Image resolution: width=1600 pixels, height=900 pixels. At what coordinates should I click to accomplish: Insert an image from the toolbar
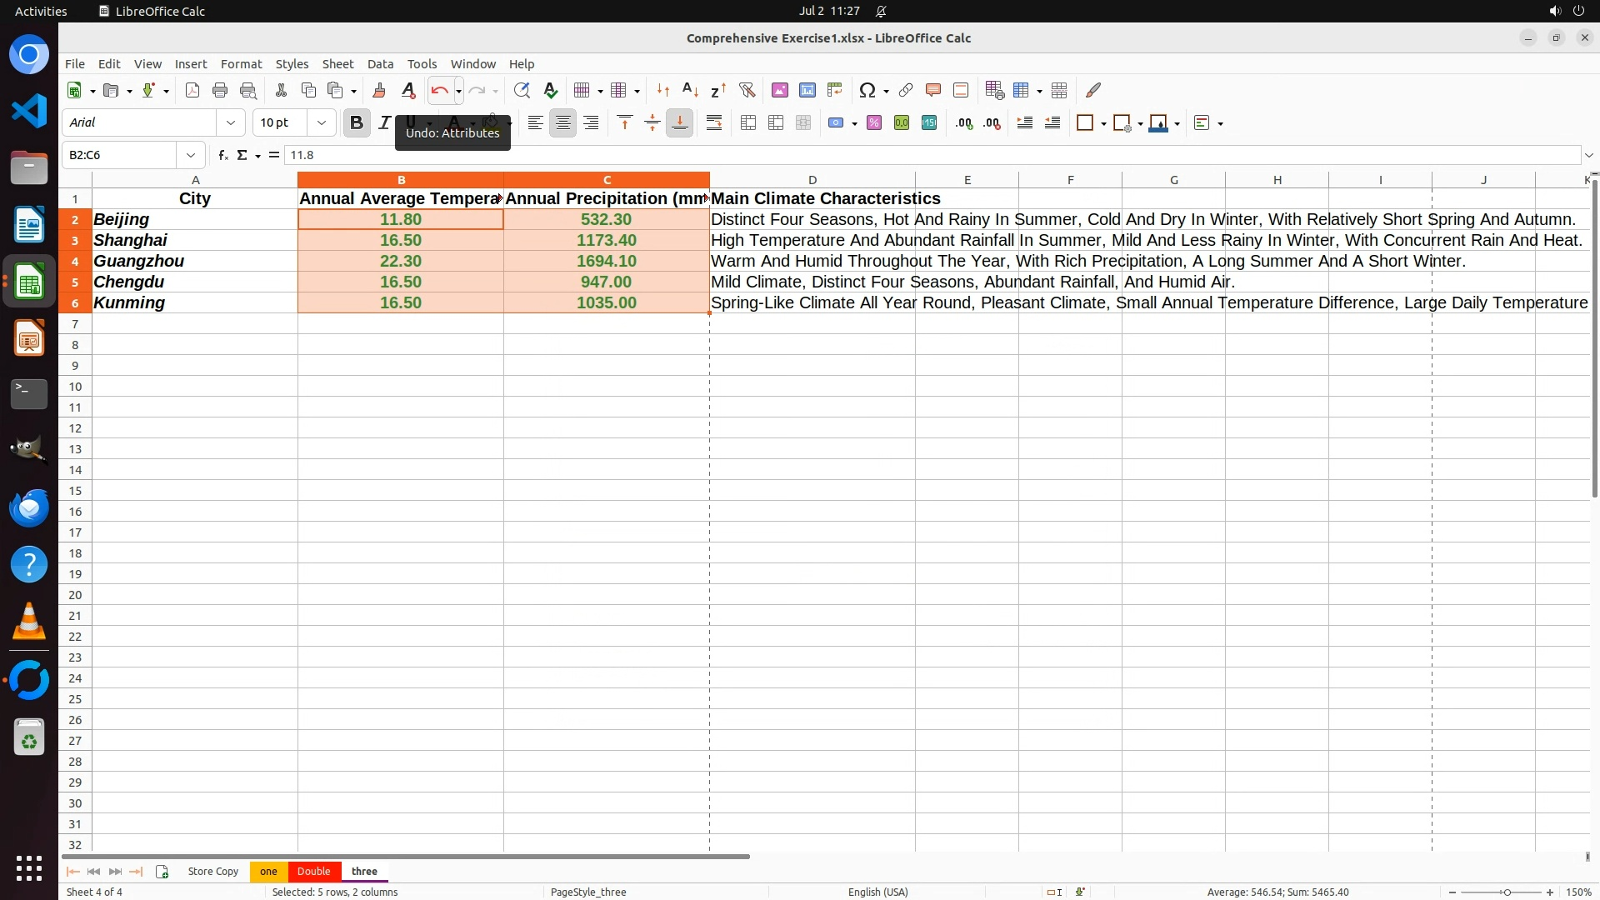coord(780,90)
